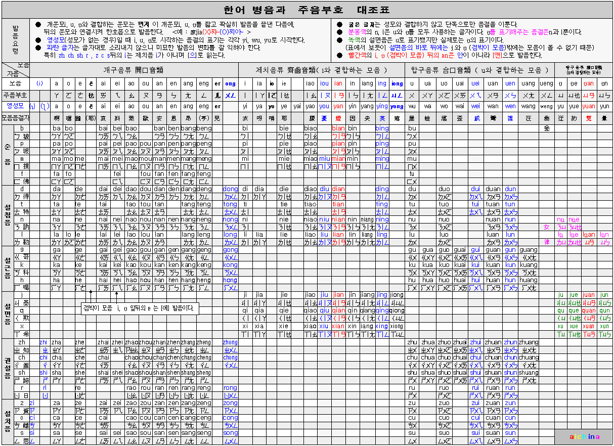This screenshot has height=446, width=614.
Task: Select the green 'xue' syllable cell
Action: point(574,326)
